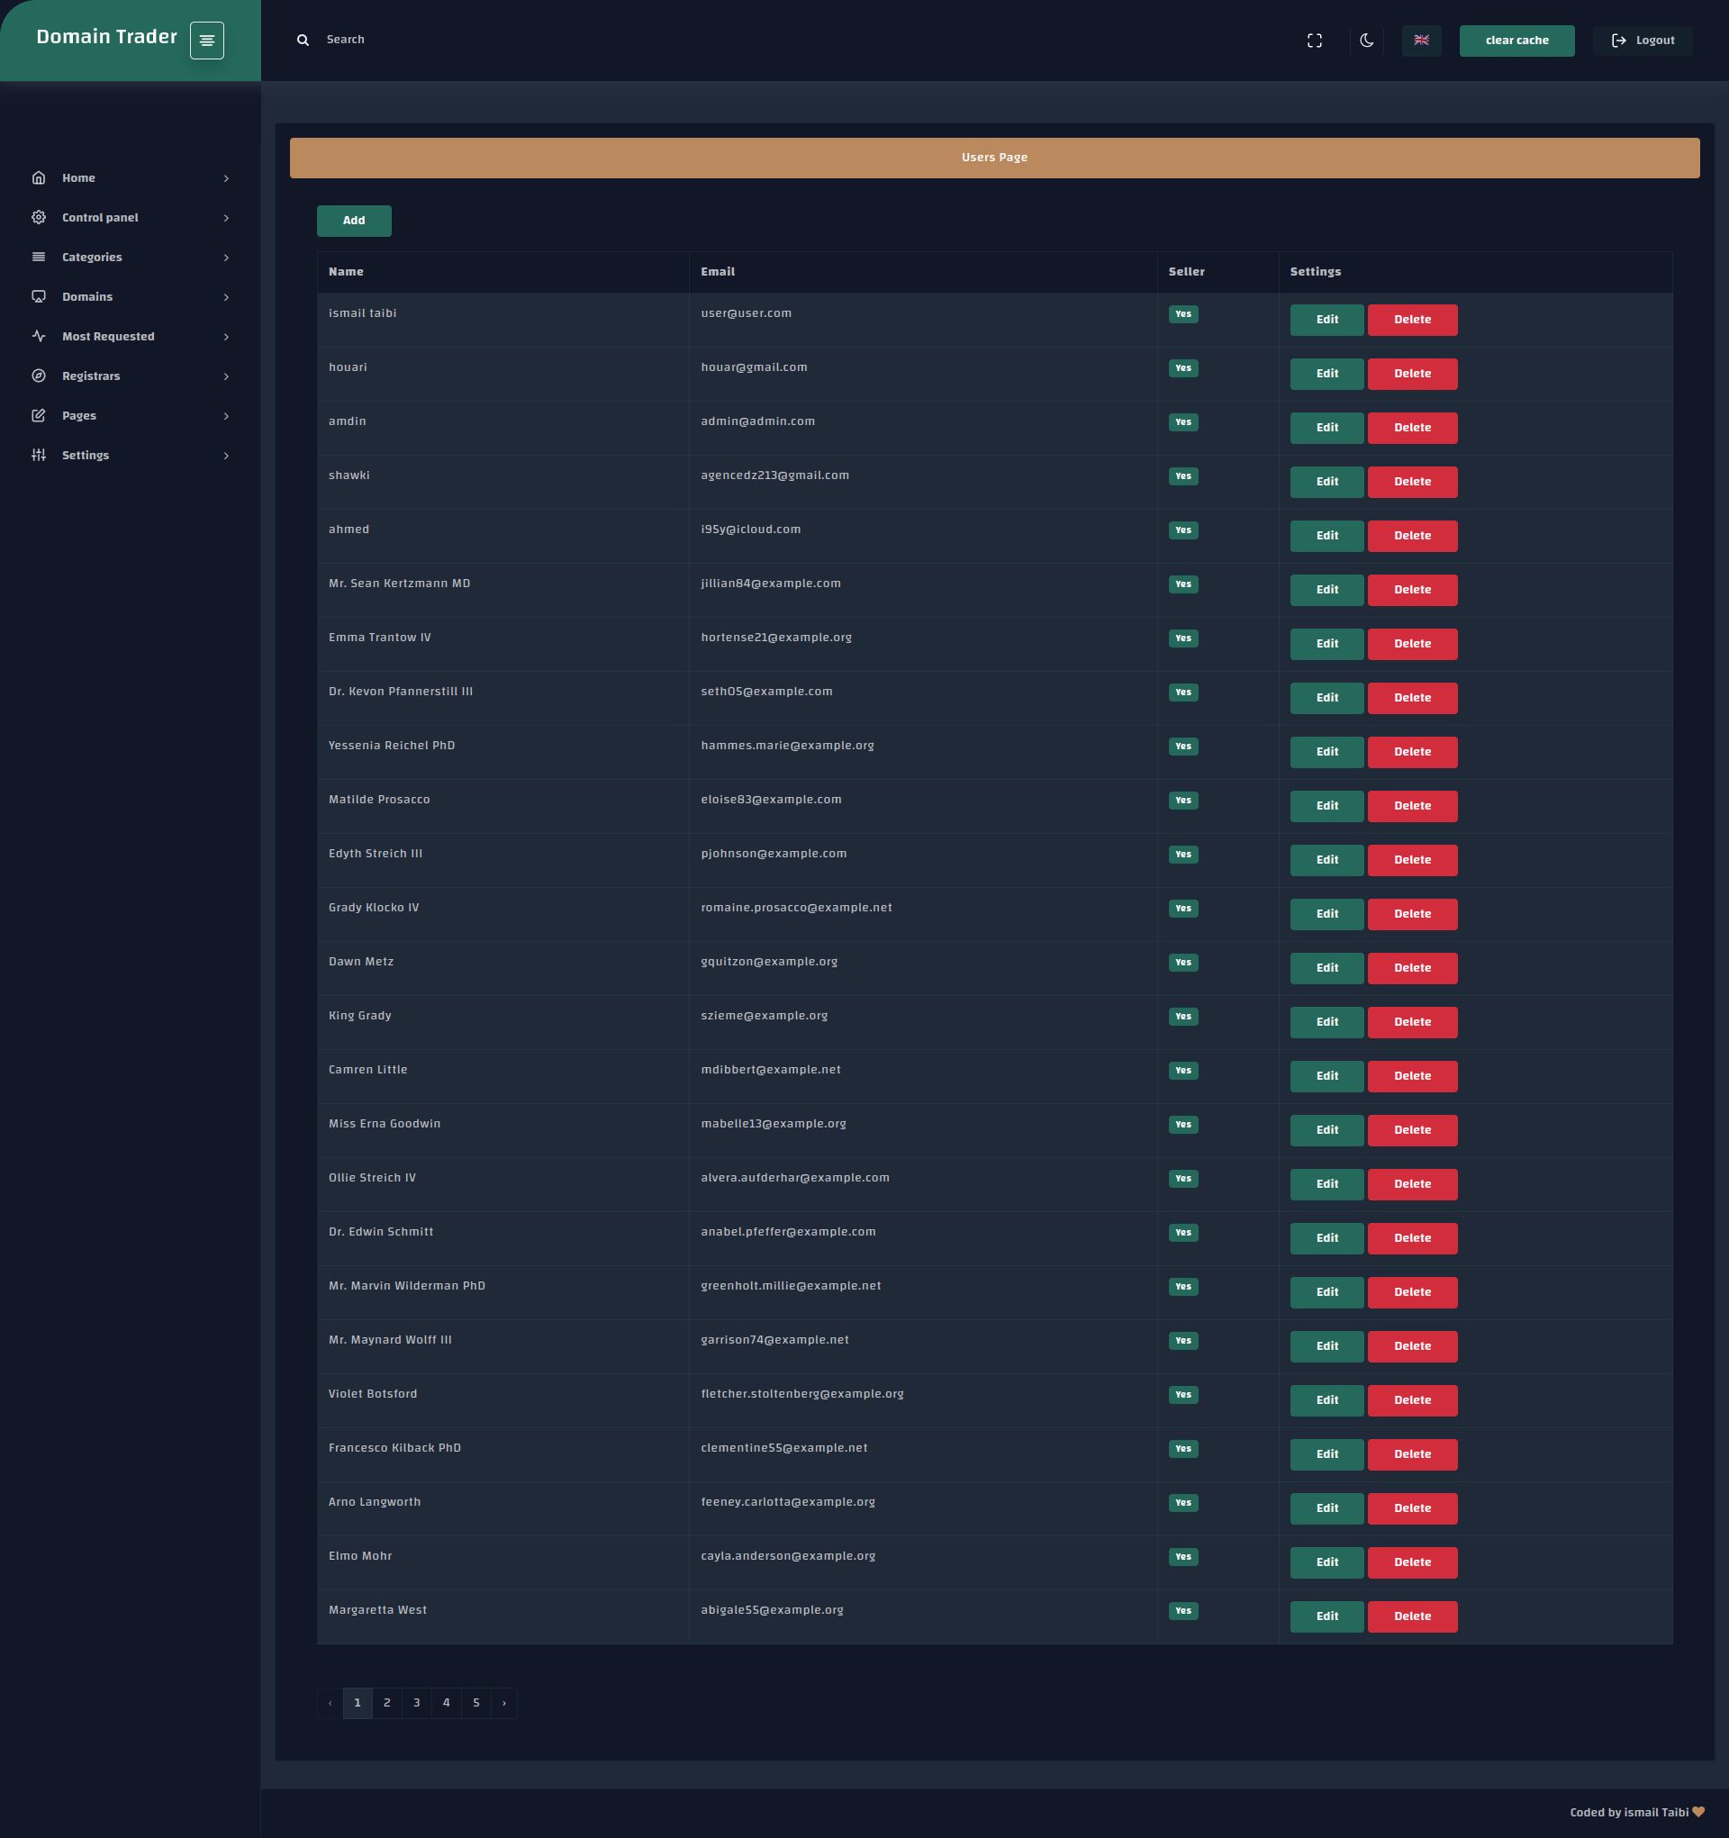Edit Yessenia Reichel PhD

(1326, 753)
